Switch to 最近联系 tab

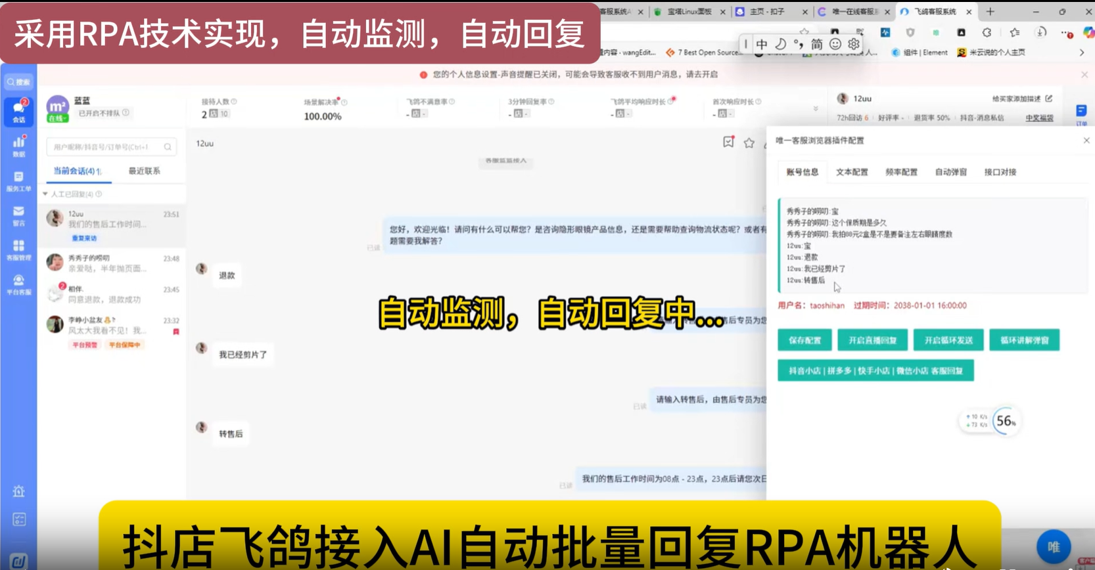[144, 171]
